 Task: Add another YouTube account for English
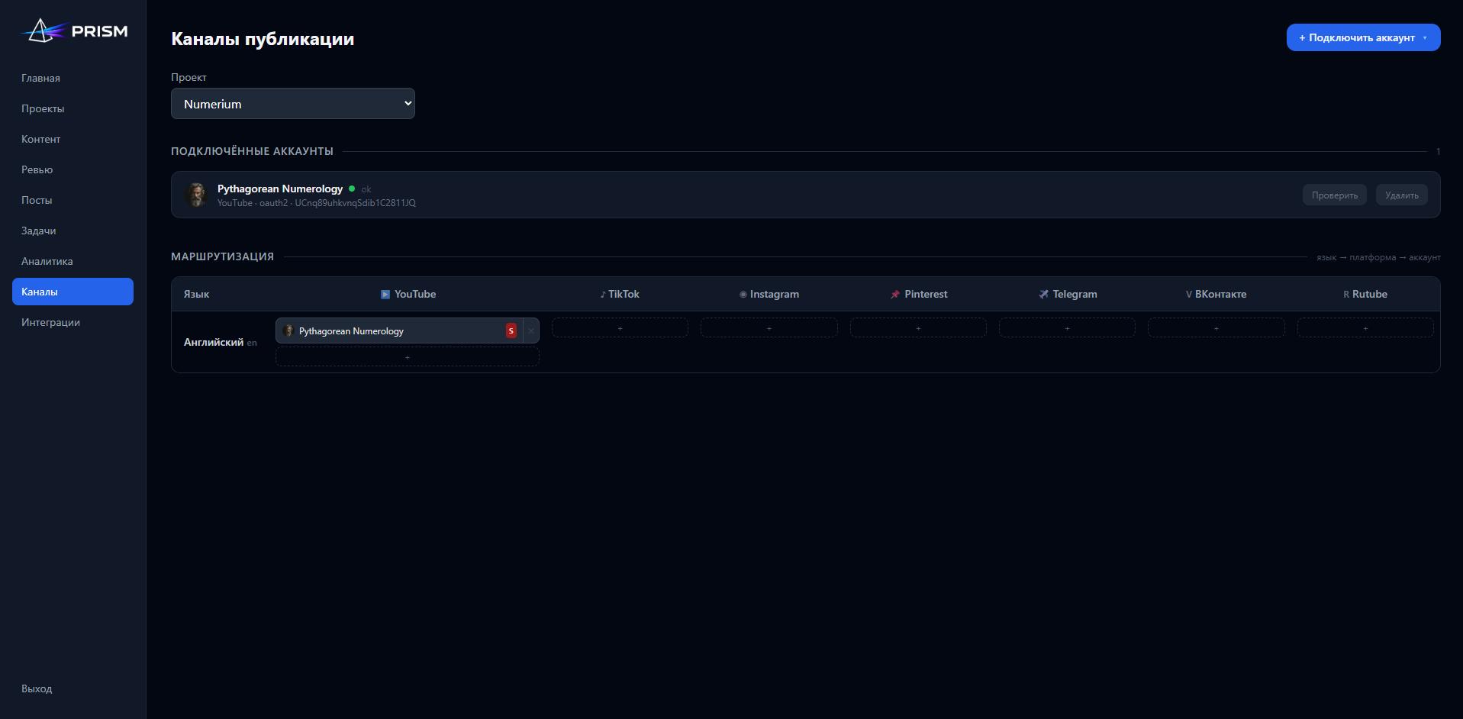[x=408, y=357]
